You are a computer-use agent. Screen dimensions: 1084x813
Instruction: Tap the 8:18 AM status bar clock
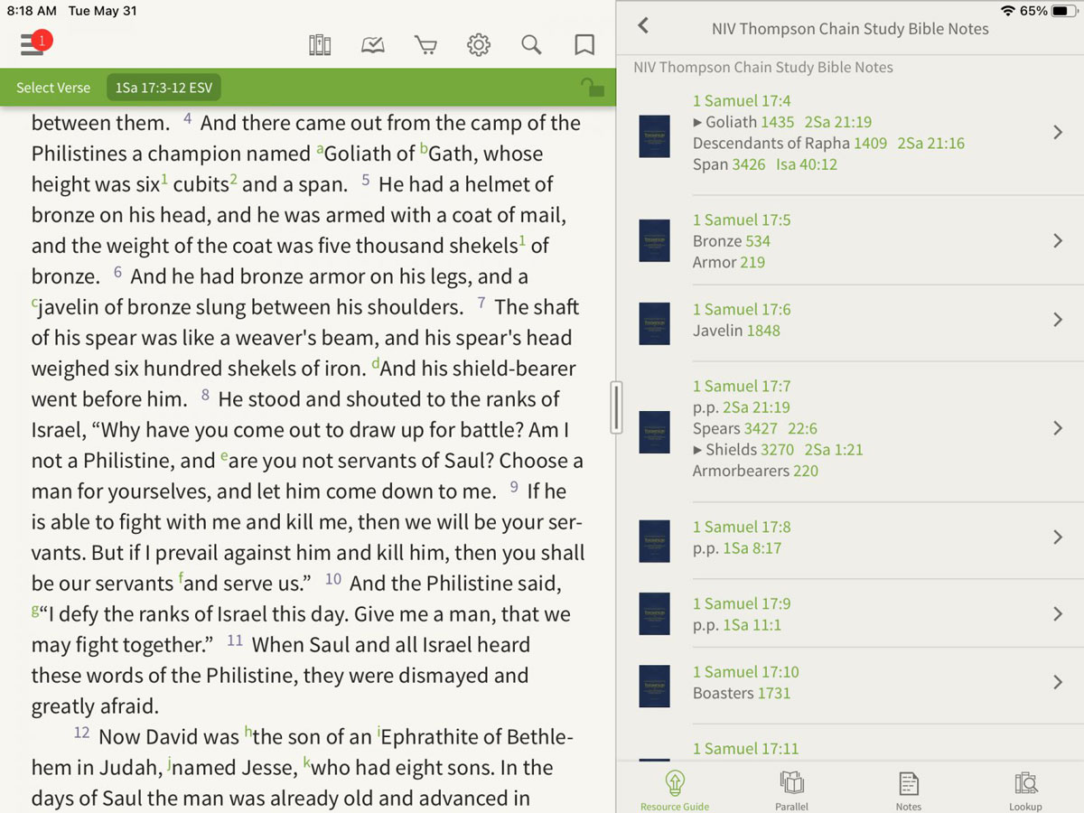[x=32, y=11]
